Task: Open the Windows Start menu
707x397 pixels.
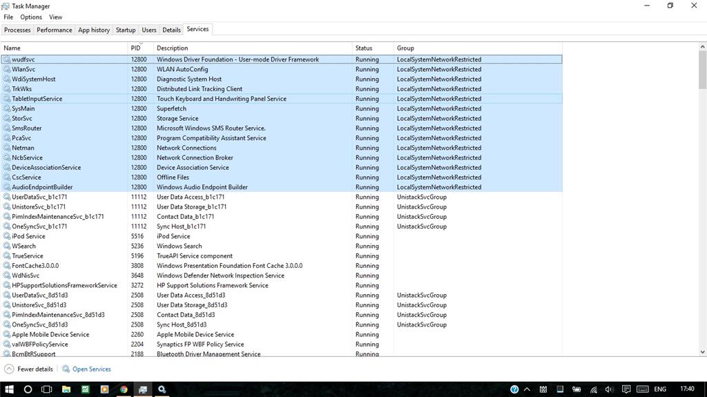Action: coord(9,389)
